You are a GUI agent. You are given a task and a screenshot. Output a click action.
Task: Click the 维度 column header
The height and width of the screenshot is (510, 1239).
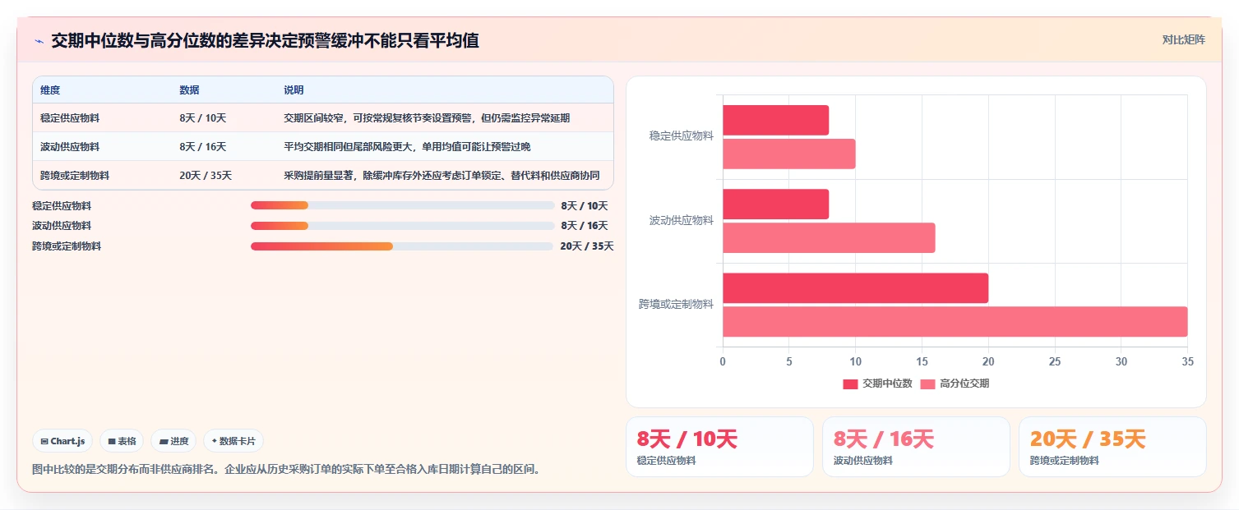(50, 90)
